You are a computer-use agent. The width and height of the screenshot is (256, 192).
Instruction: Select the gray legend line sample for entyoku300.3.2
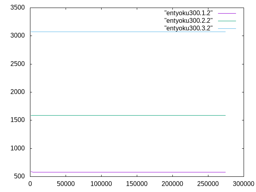pyautogui.click(x=227, y=28)
